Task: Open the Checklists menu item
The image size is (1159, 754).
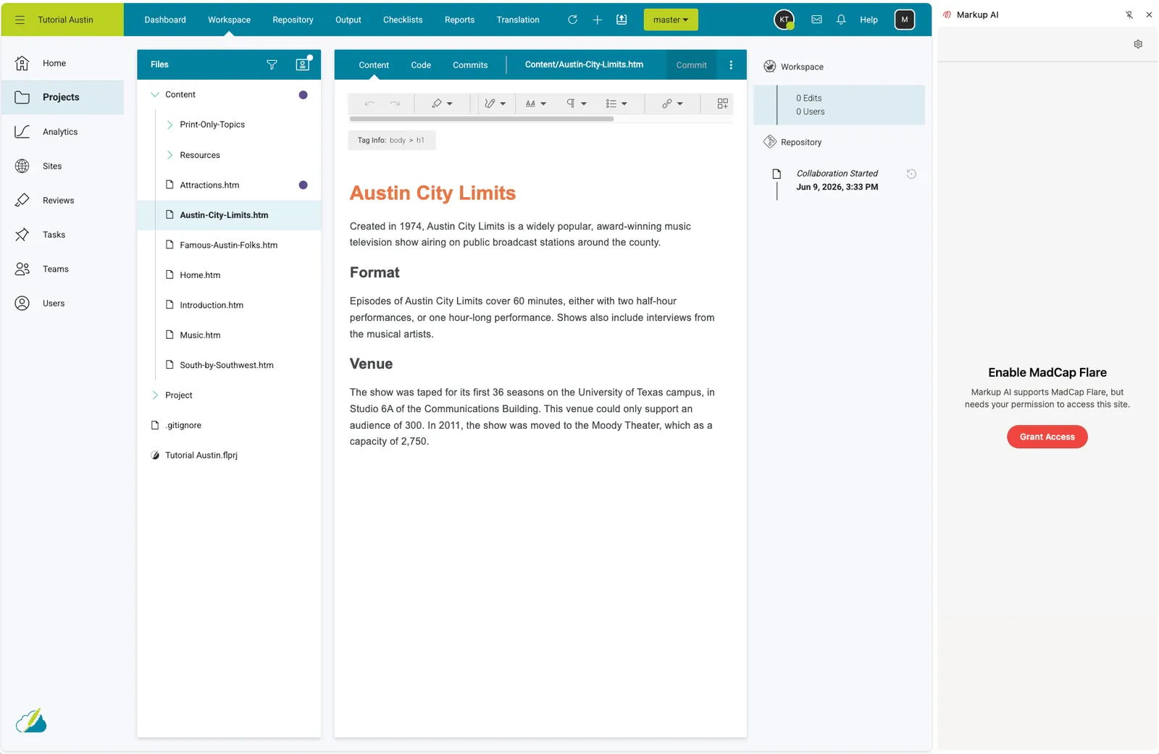Action: click(x=403, y=20)
